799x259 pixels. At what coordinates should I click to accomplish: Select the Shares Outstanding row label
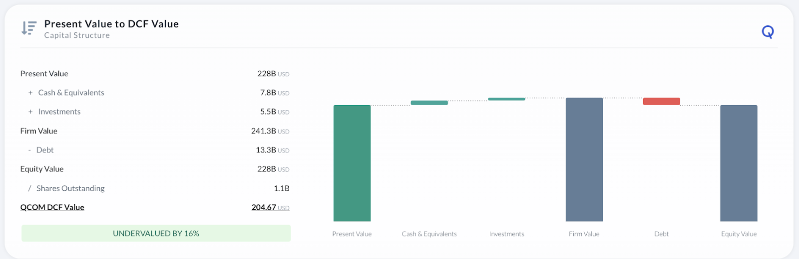click(70, 188)
